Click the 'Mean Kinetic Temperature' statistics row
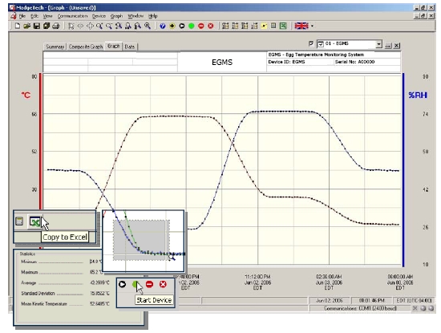The width and height of the screenshot is (441, 333). click(x=65, y=304)
